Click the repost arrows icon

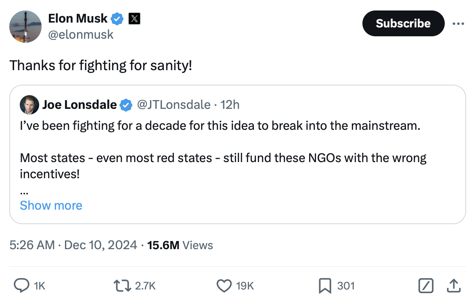tap(122, 286)
